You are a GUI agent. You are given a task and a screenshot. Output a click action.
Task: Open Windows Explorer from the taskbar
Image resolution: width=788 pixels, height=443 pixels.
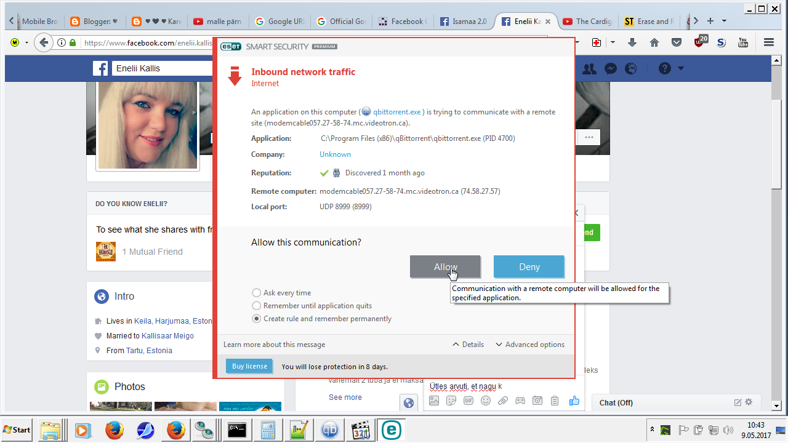[x=49, y=429]
